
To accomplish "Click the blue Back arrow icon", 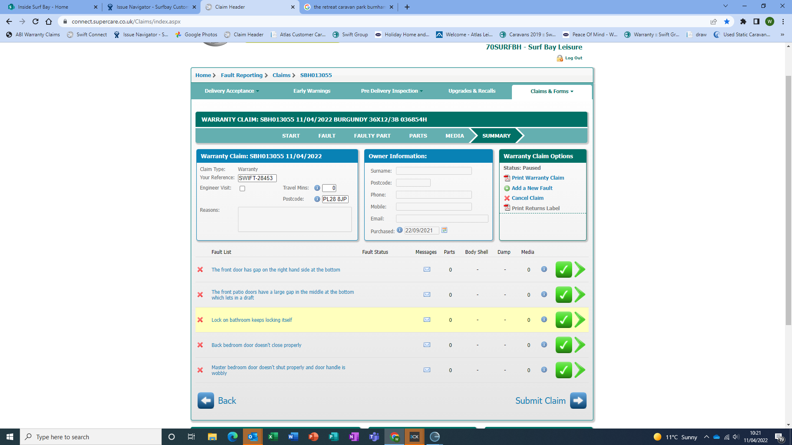I will click(x=205, y=400).
